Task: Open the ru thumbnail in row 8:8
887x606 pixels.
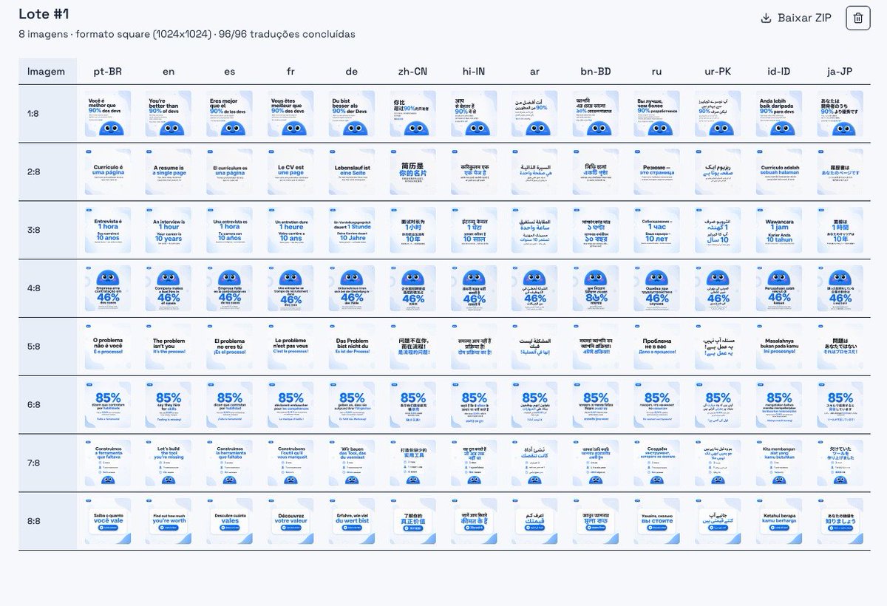Action: click(x=657, y=522)
